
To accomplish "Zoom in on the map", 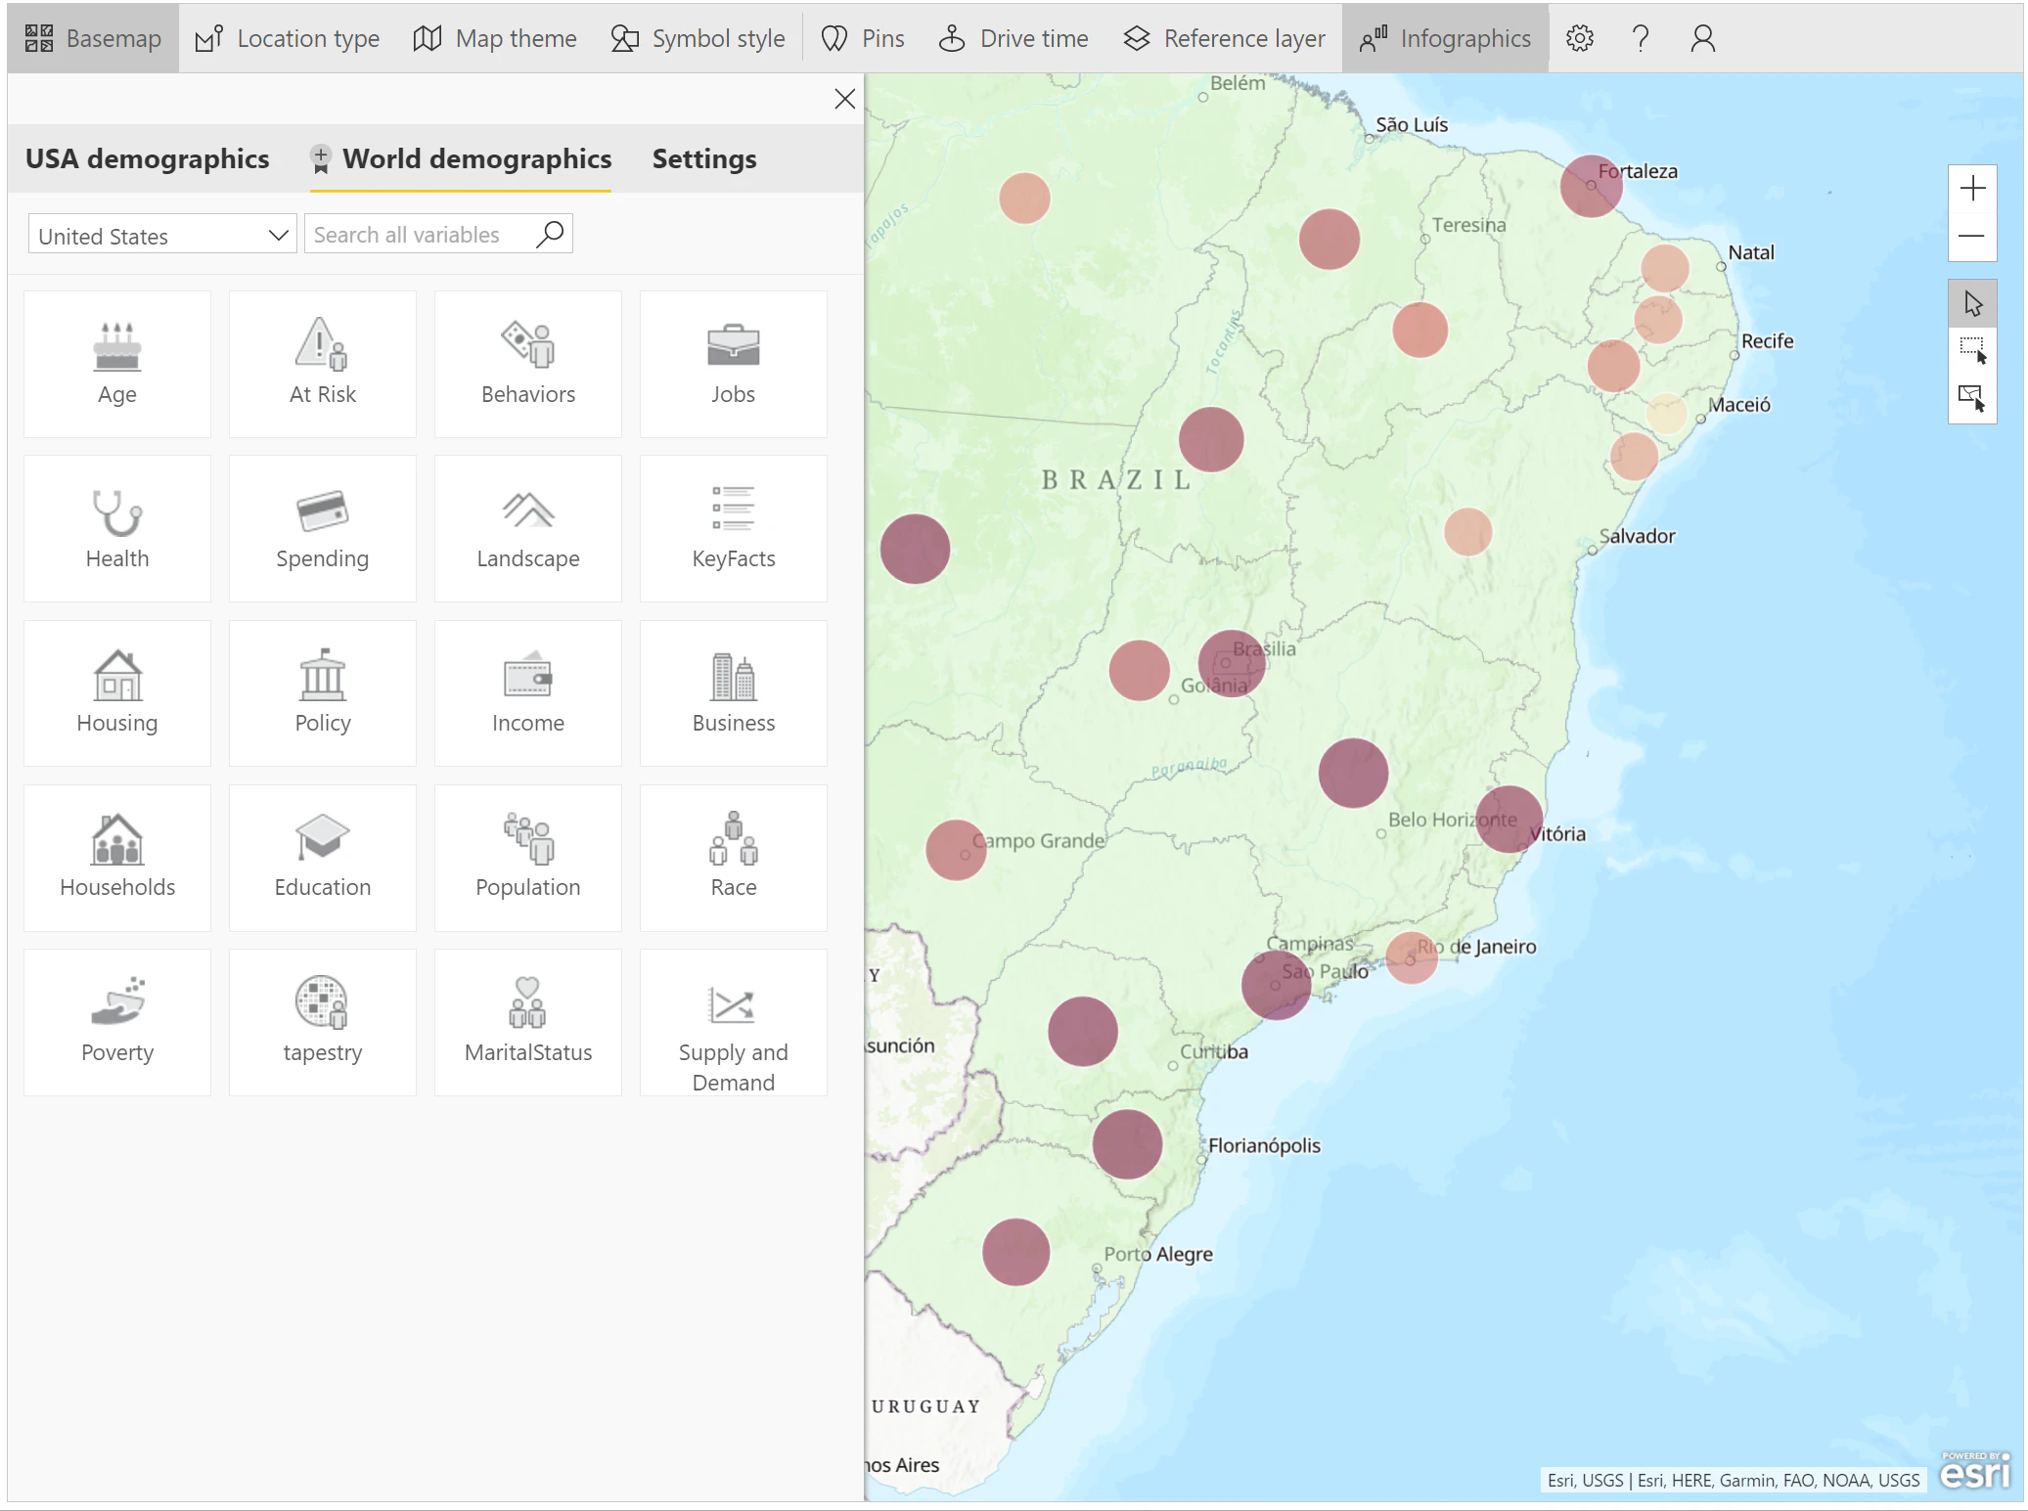I will [1972, 188].
